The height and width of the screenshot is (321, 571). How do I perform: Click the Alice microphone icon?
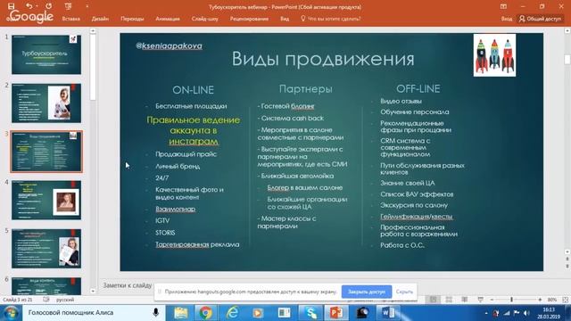pos(155,313)
